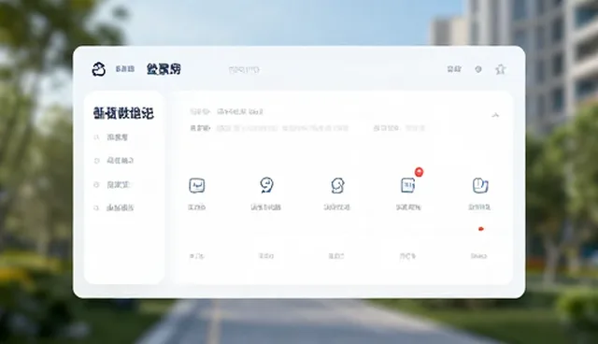
Task: Open the circular swirl icon in the middle
Action: pyautogui.click(x=337, y=185)
